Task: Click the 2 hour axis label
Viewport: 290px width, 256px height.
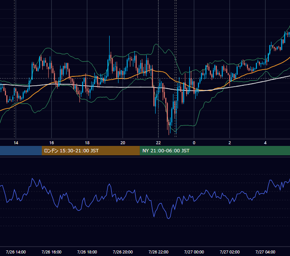Action: pyautogui.click(x=230, y=143)
